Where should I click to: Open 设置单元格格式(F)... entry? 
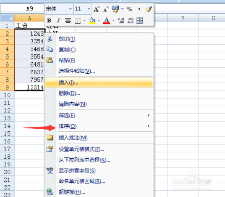99,149
